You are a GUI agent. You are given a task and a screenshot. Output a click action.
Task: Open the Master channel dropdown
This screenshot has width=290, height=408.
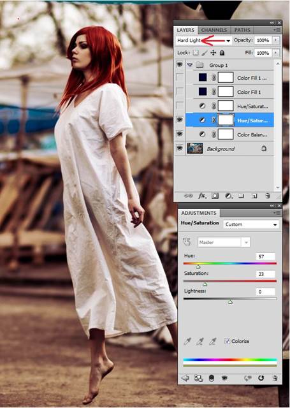[224, 242]
